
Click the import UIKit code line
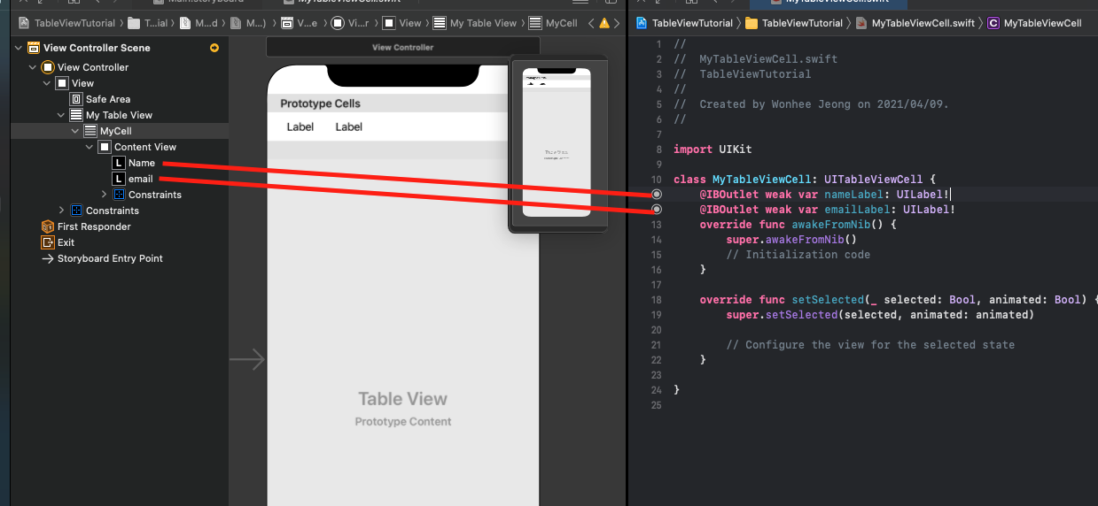[x=713, y=149]
